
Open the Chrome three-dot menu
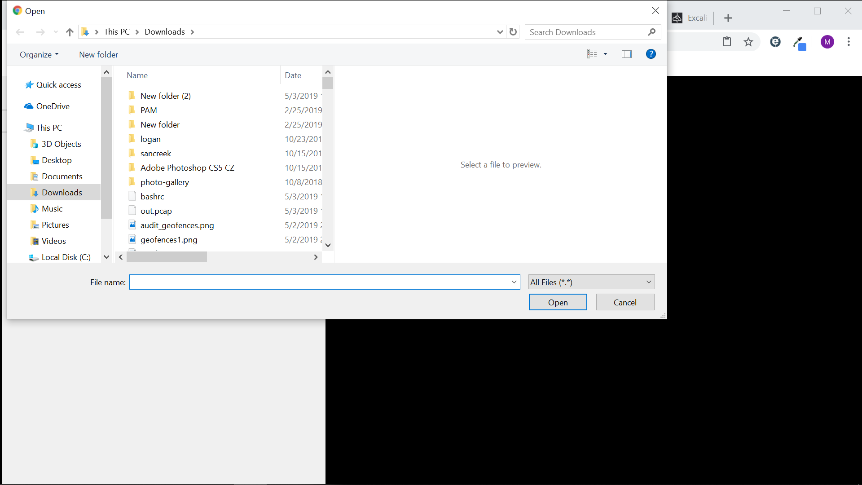[x=849, y=42]
